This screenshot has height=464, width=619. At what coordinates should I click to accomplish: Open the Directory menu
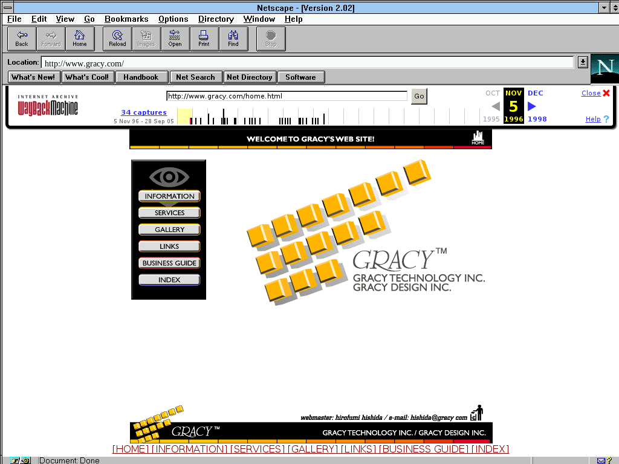click(x=216, y=19)
